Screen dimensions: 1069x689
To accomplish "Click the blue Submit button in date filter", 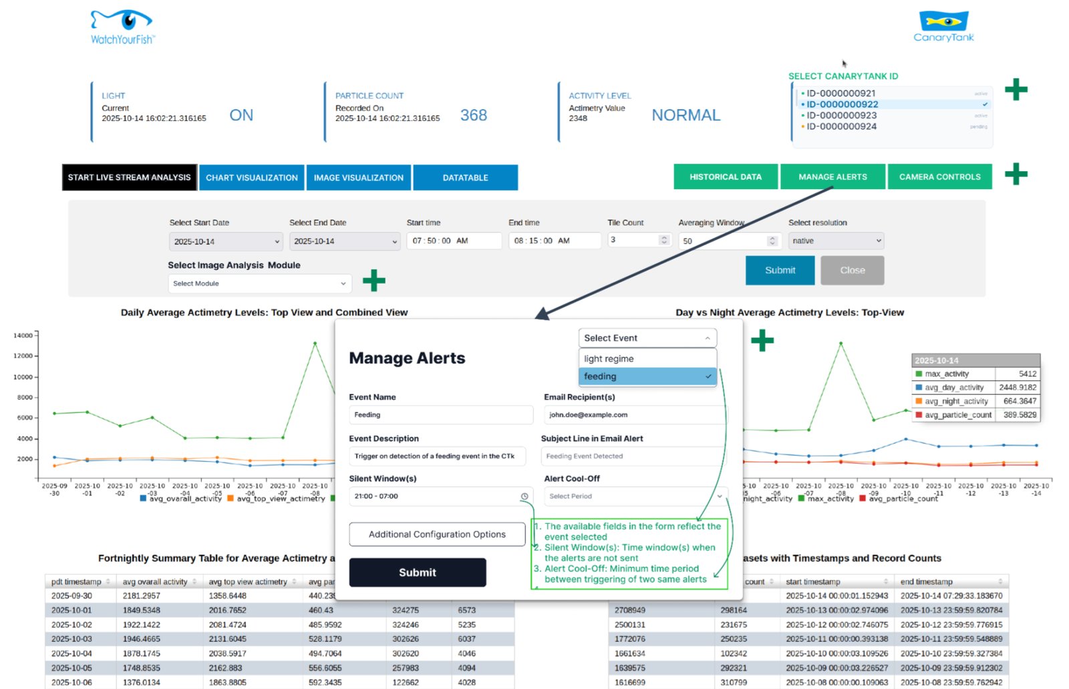I will [780, 271].
